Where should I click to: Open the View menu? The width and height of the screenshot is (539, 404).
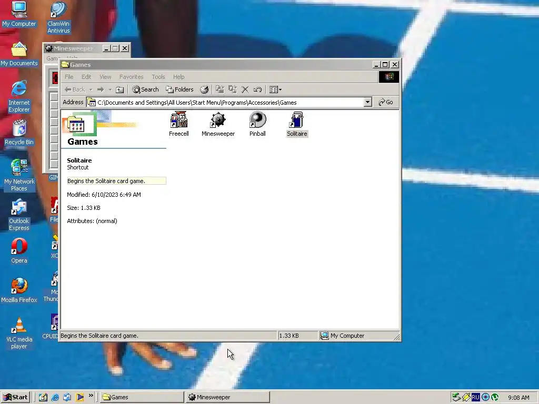click(105, 77)
